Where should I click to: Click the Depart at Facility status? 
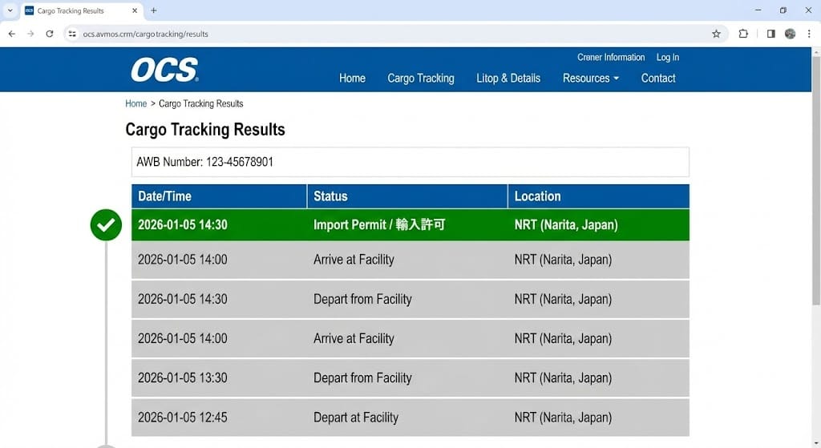(355, 418)
